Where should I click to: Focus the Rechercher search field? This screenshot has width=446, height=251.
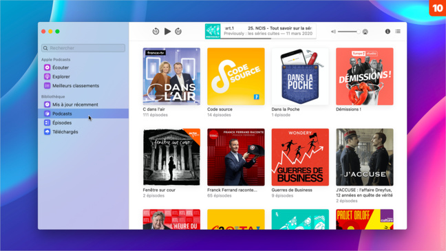(x=83, y=48)
